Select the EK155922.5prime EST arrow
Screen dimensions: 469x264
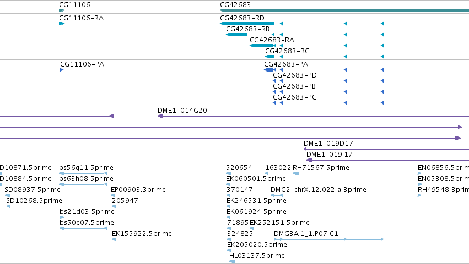click(x=114, y=239)
